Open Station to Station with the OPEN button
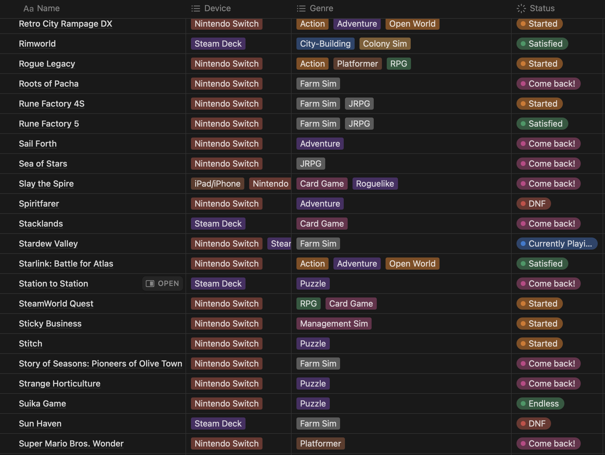605x455 pixels. [x=162, y=284]
